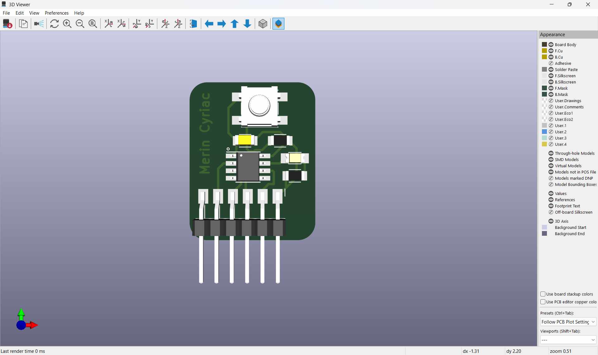Enable Use PCB editor copper colors
Image resolution: width=598 pixels, height=355 pixels.
(x=543, y=302)
